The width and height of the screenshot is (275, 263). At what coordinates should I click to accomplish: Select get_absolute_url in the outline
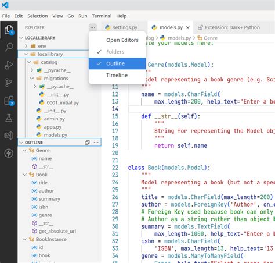(x=57, y=231)
